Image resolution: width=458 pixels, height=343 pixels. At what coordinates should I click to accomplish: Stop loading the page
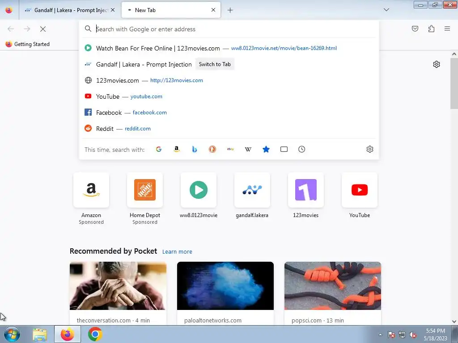click(x=43, y=29)
